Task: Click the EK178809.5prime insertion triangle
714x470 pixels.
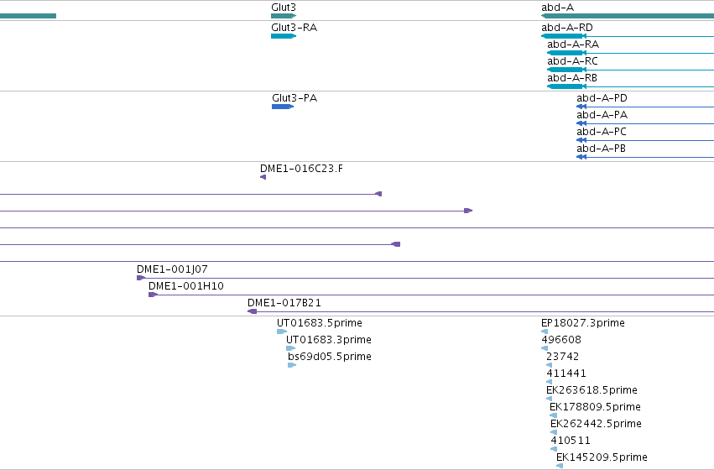Action: click(553, 415)
